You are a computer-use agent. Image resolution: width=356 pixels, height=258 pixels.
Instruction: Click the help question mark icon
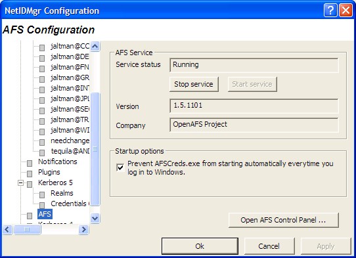click(330, 11)
